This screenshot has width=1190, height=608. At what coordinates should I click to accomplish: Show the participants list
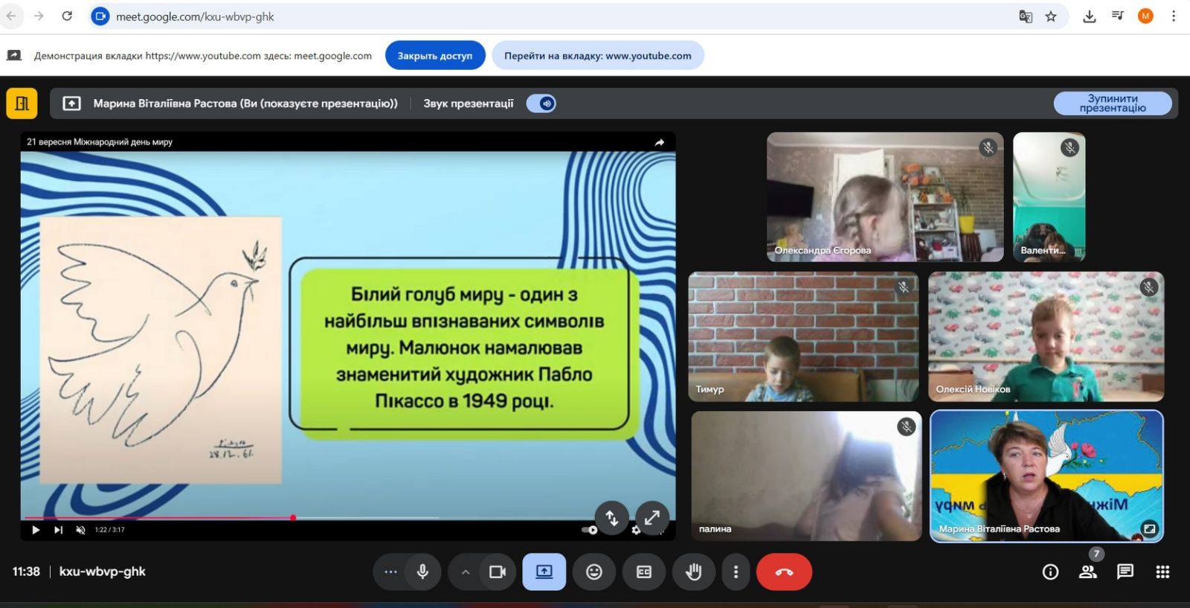(x=1087, y=572)
